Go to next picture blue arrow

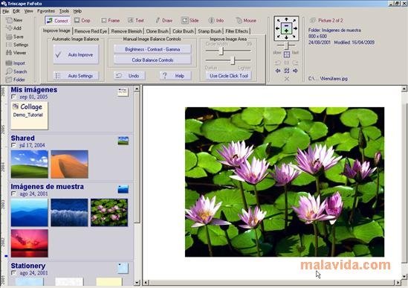pos(295,71)
